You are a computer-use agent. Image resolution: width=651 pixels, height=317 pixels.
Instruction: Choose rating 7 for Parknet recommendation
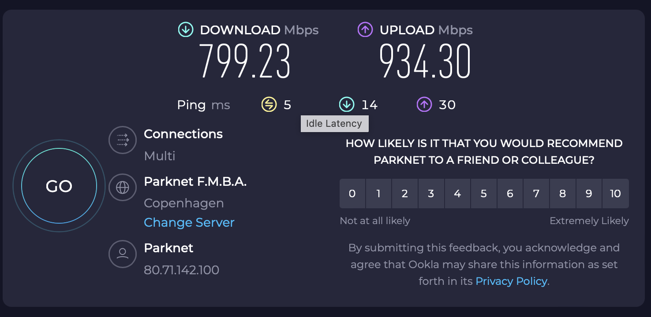[x=536, y=194]
